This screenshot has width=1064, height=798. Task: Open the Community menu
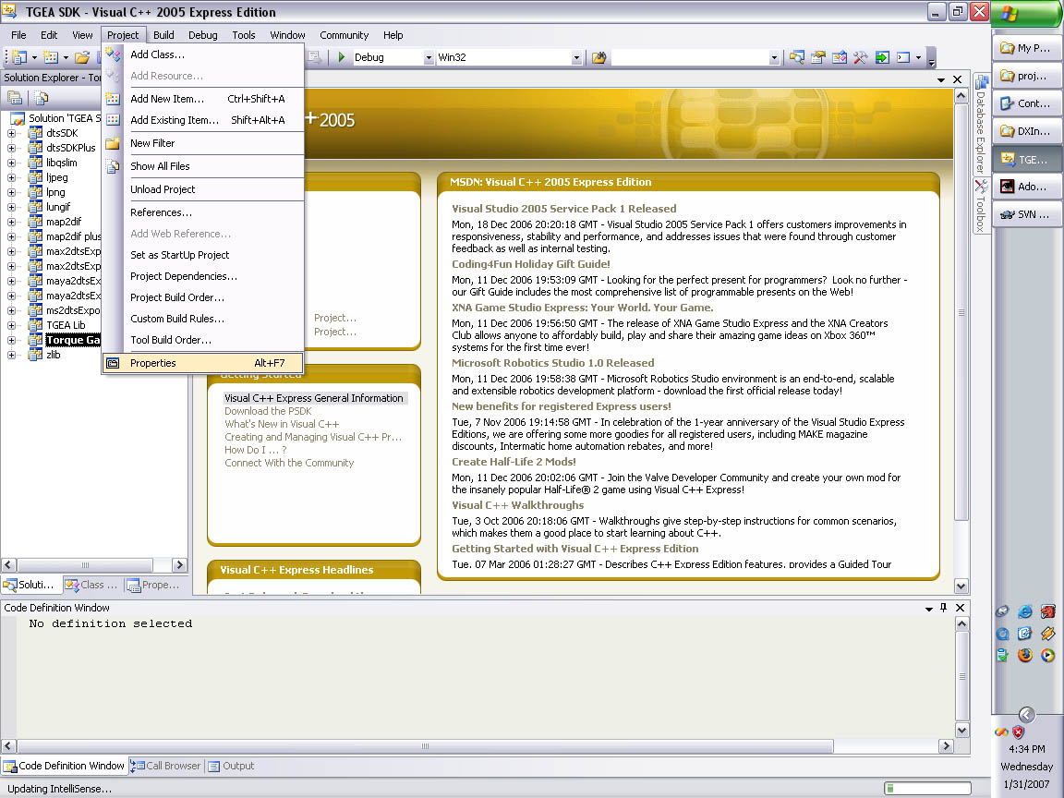pyautogui.click(x=344, y=35)
